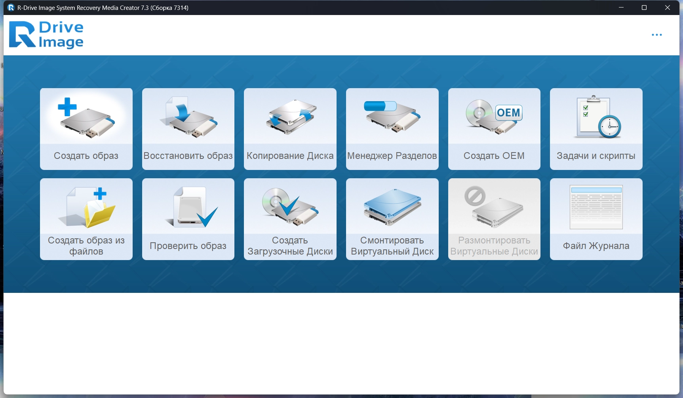Open the Создать образ tile

[x=86, y=129]
